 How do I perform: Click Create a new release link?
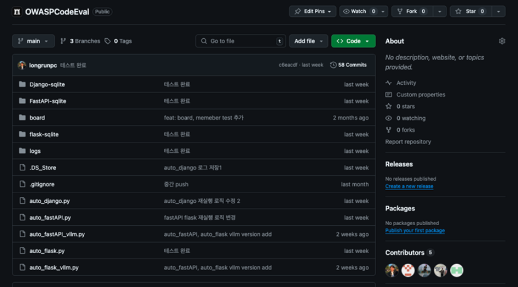[409, 186]
